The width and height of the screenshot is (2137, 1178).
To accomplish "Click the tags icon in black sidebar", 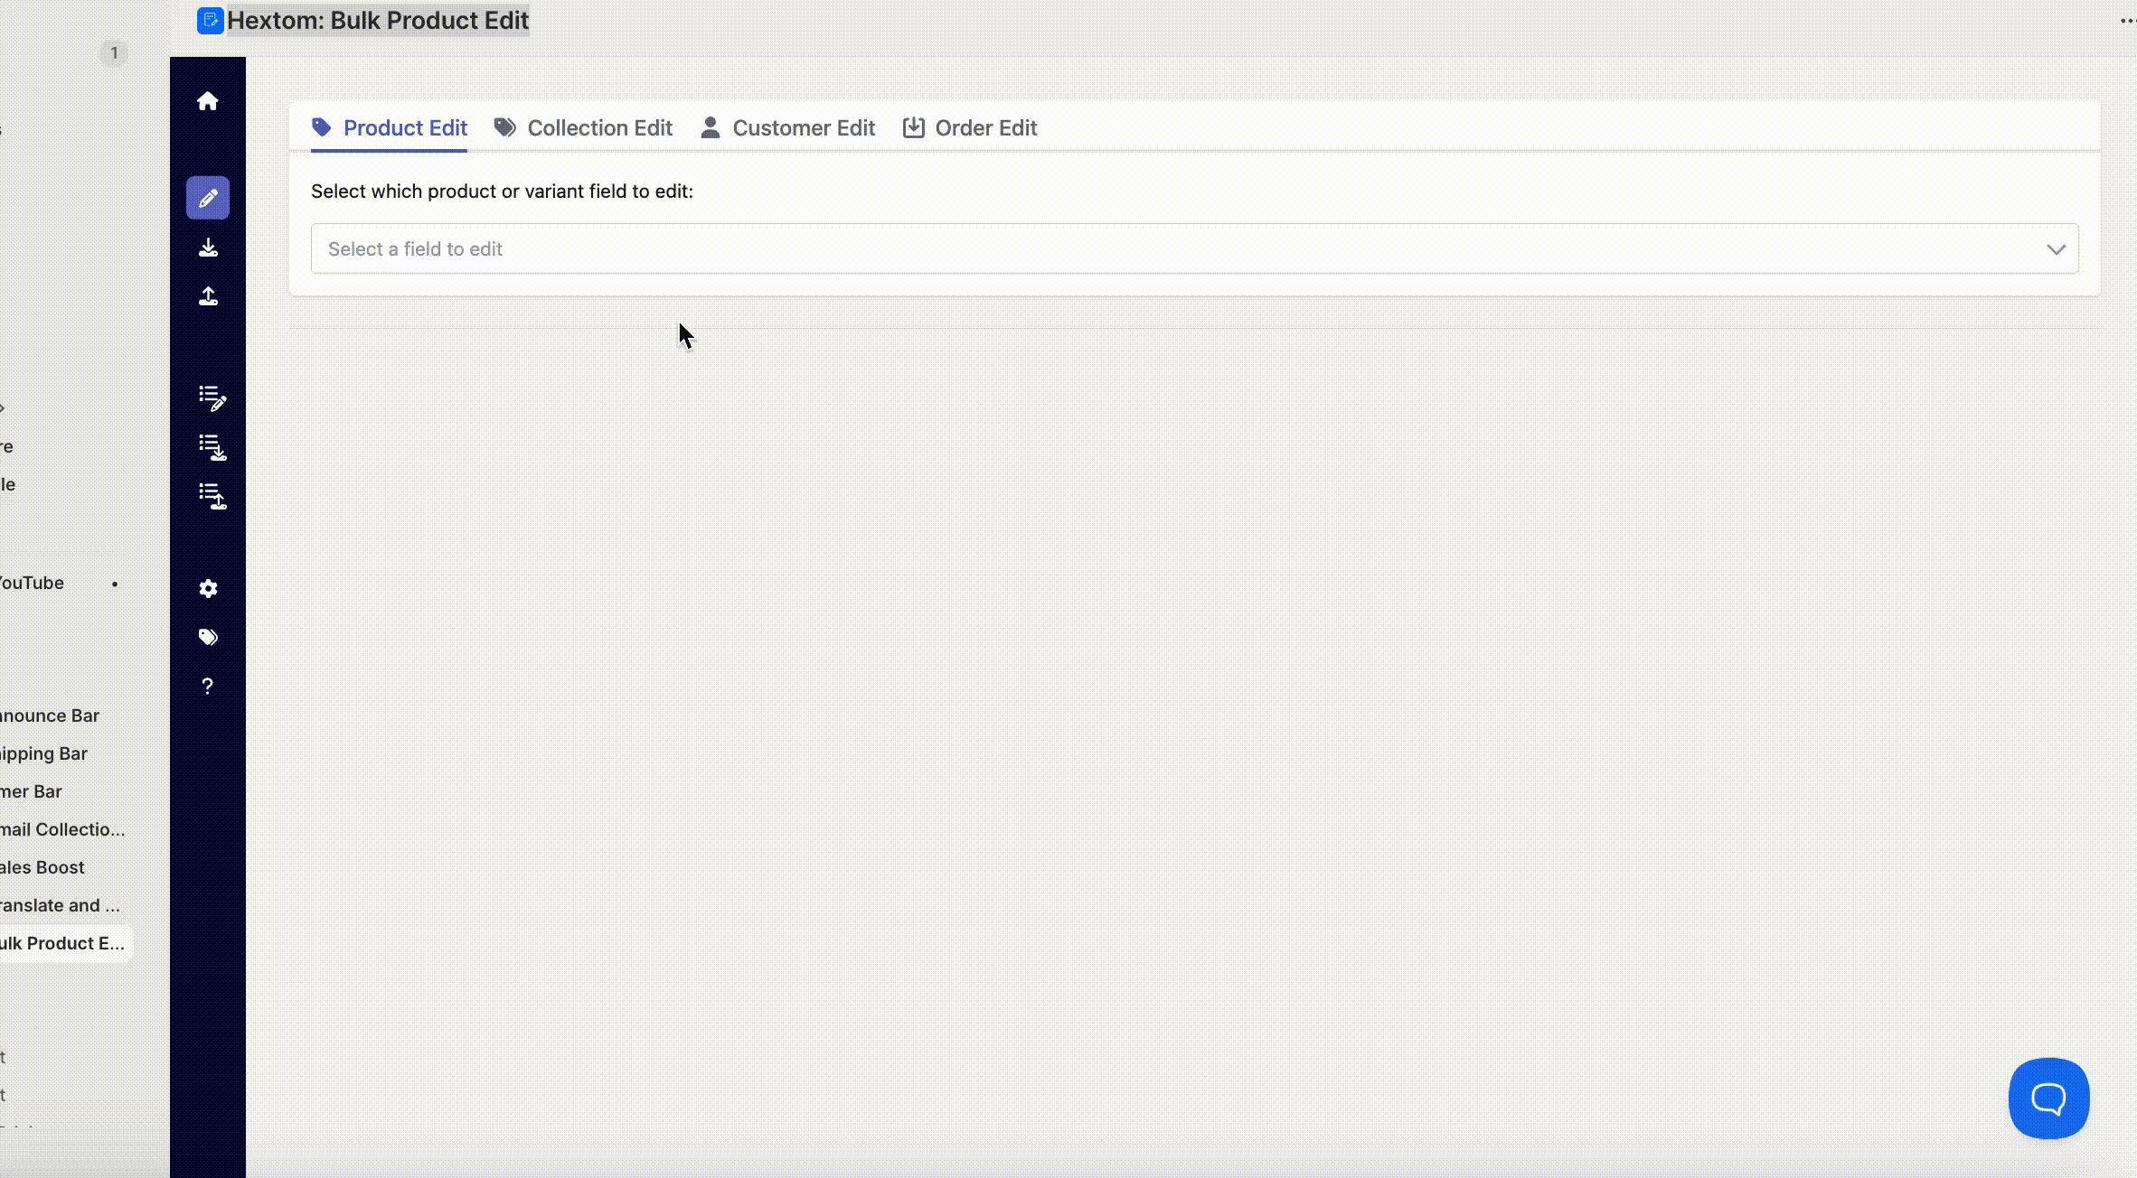I will coord(208,638).
